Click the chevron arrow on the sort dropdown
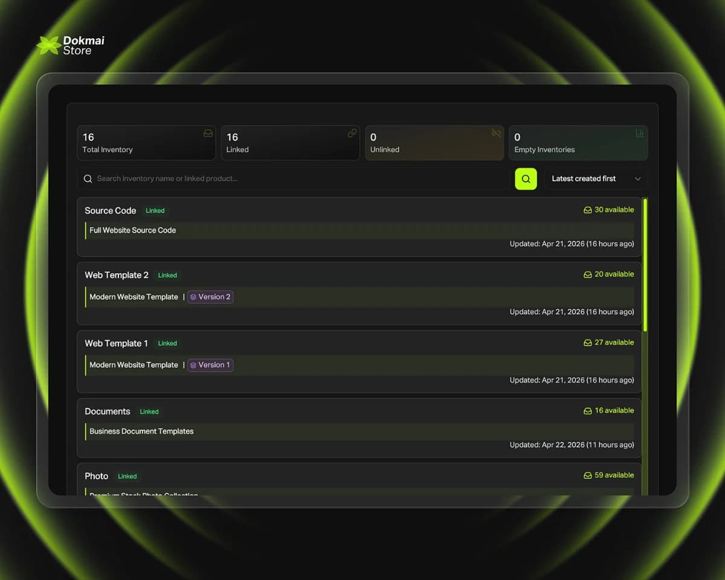725x580 pixels. tap(637, 179)
